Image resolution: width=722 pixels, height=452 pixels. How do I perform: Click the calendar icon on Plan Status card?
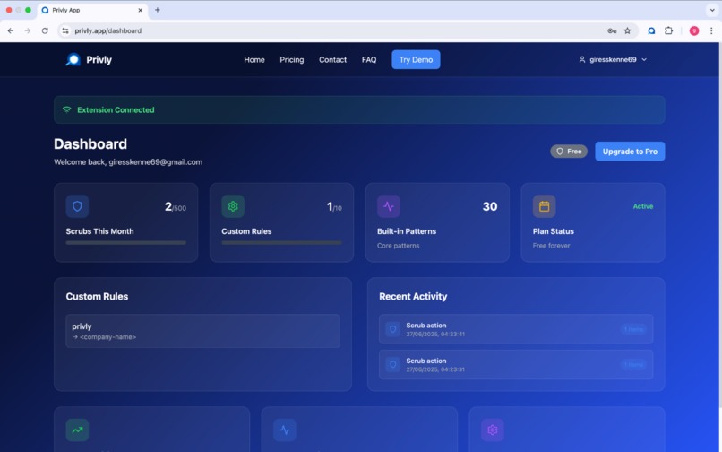click(545, 206)
